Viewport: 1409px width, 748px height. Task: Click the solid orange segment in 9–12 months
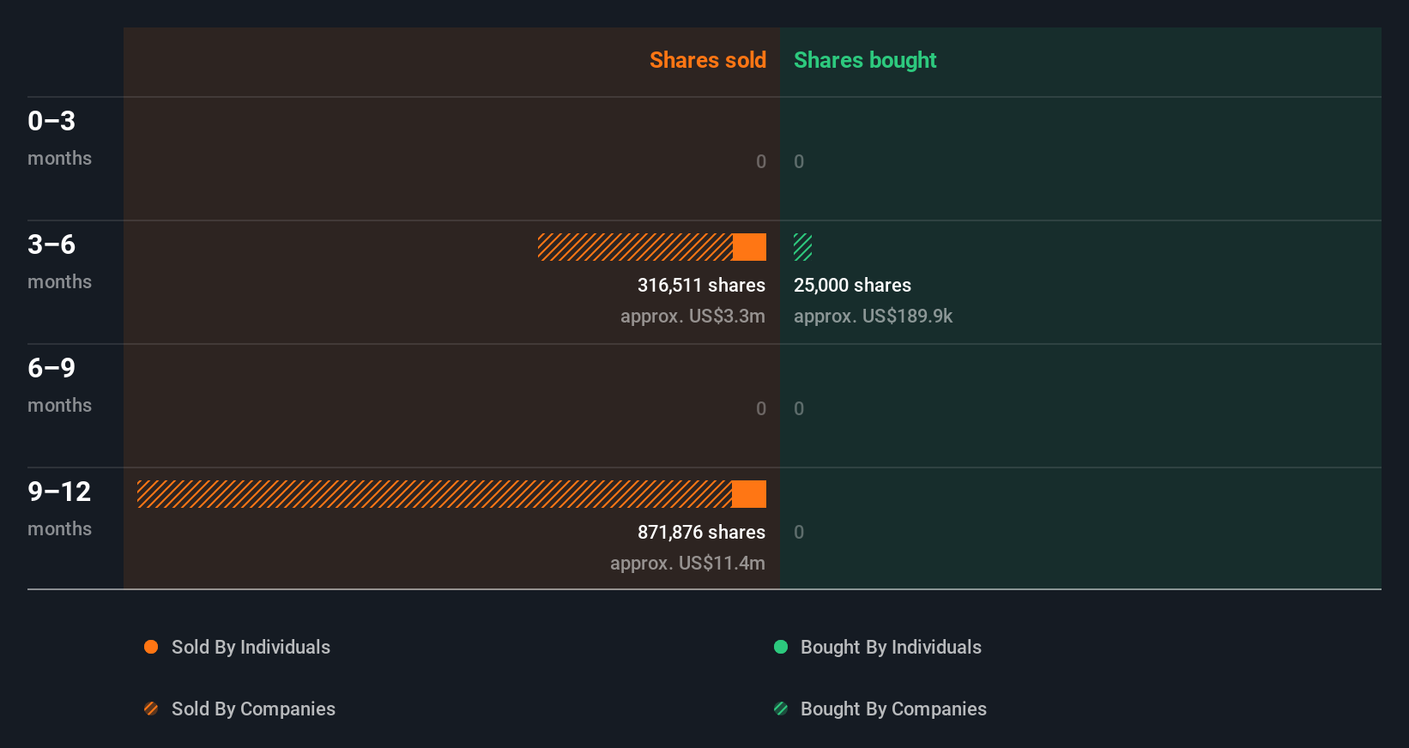(x=749, y=494)
